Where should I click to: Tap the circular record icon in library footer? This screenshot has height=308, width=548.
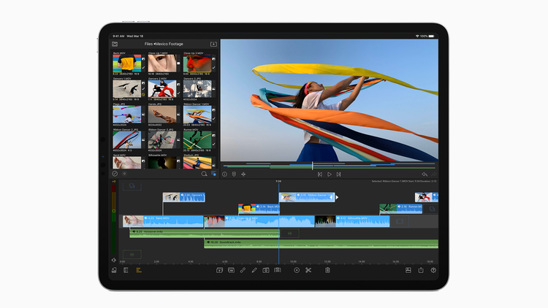click(124, 174)
